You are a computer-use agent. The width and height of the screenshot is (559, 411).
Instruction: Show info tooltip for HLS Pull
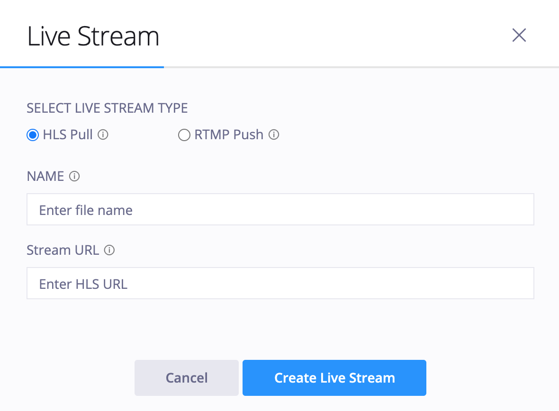(103, 135)
